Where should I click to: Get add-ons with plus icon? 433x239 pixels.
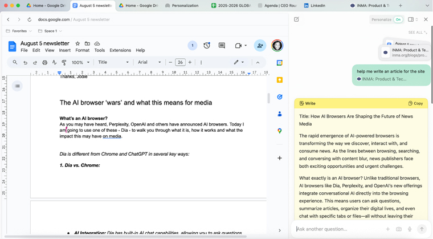tap(280, 158)
